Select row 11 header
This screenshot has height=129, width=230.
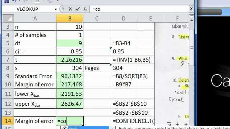pyautogui.click(x=8, y=94)
